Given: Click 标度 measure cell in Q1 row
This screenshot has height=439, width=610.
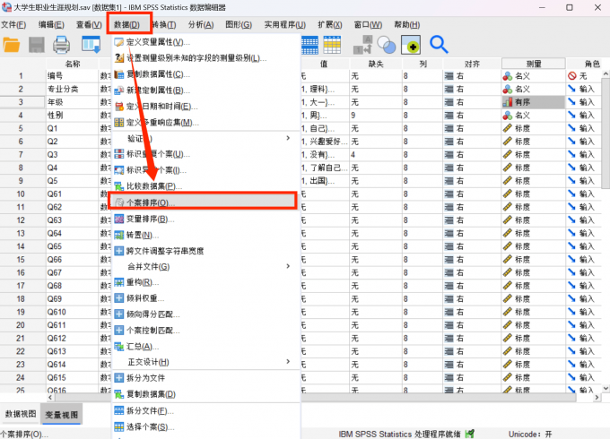Looking at the screenshot, I should [534, 129].
